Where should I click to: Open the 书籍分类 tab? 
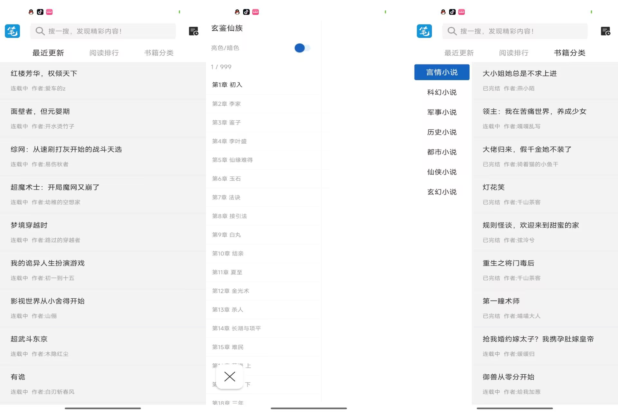point(570,52)
